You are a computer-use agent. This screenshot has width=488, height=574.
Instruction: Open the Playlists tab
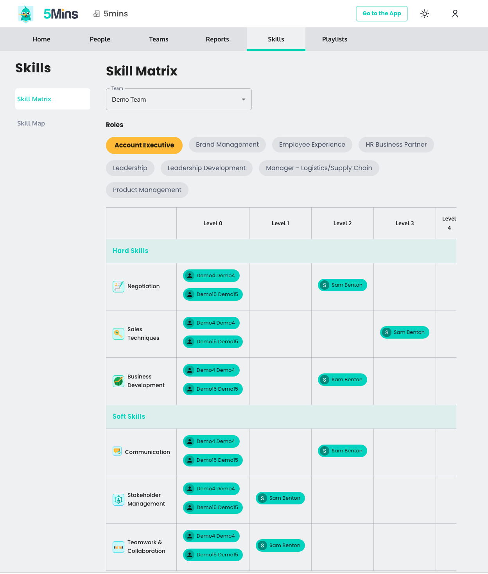334,39
